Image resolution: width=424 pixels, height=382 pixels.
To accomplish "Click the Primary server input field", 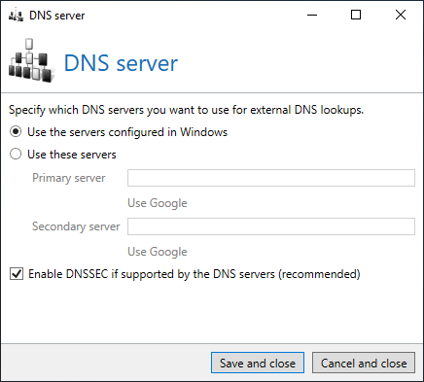I will (271, 178).
